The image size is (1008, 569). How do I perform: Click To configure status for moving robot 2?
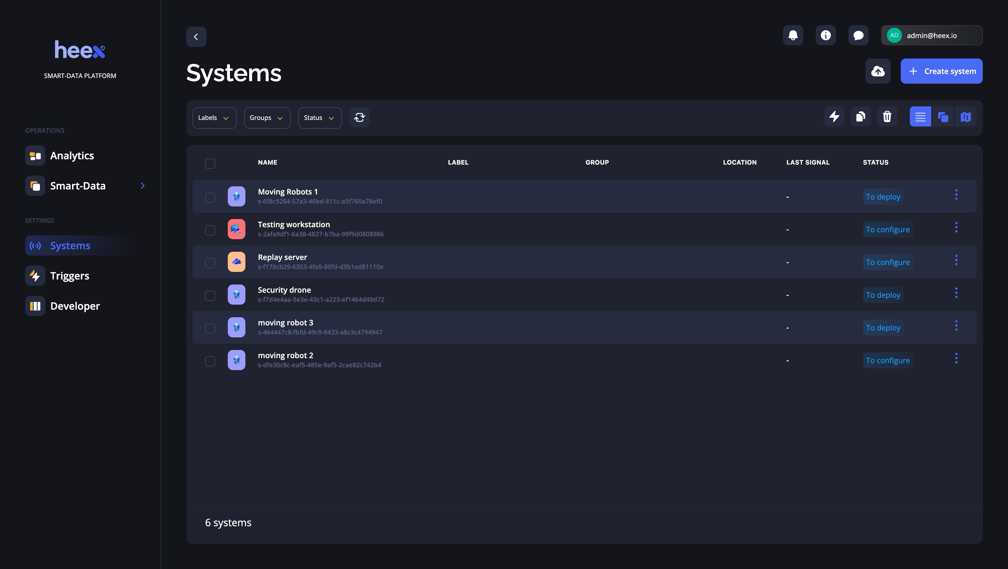point(888,360)
